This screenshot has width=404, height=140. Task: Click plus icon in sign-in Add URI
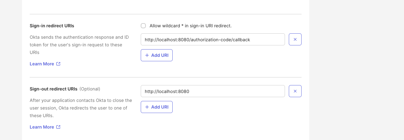147,55
